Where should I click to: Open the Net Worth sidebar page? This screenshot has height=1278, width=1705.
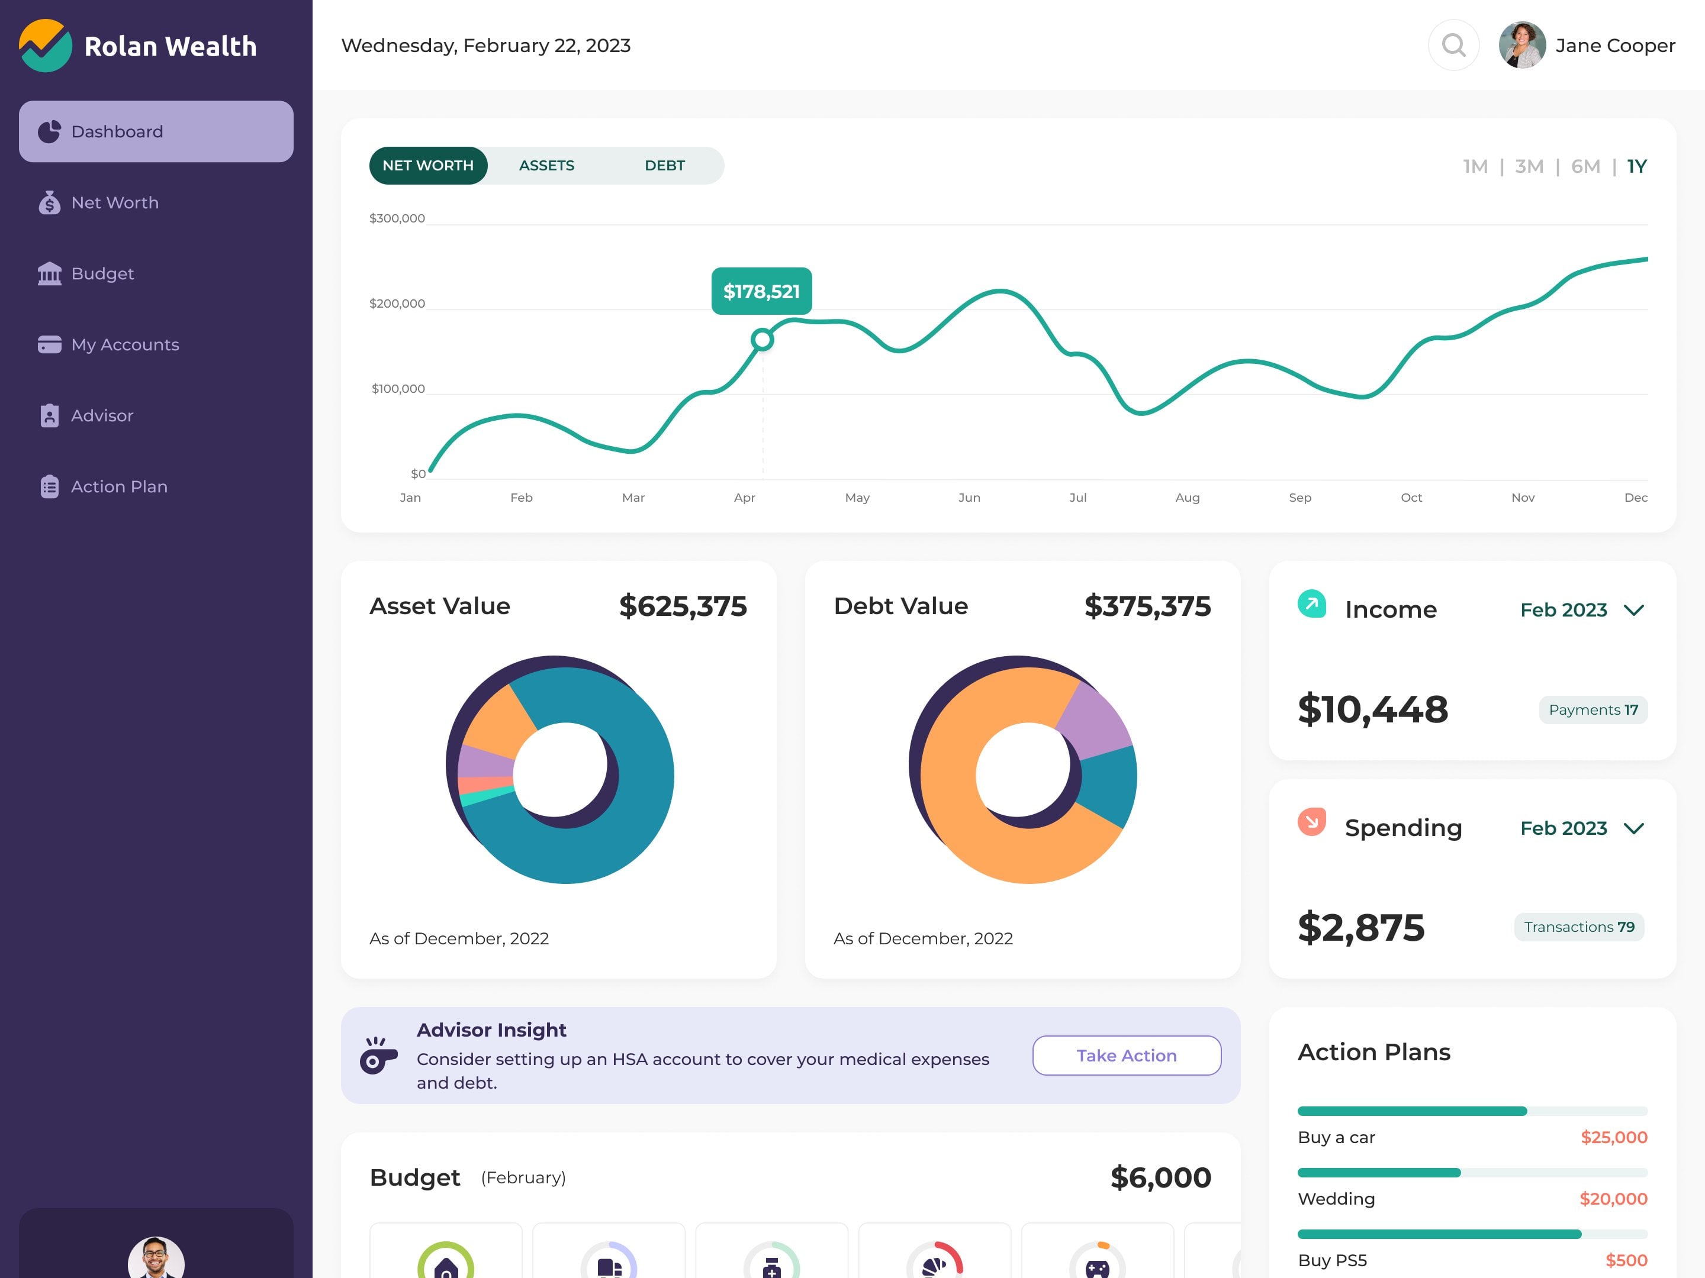point(156,202)
